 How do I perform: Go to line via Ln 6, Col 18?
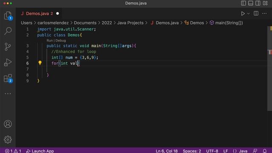pos(167,151)
